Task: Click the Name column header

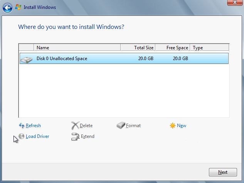Action: pyautogui.click(x=77, y=48)
